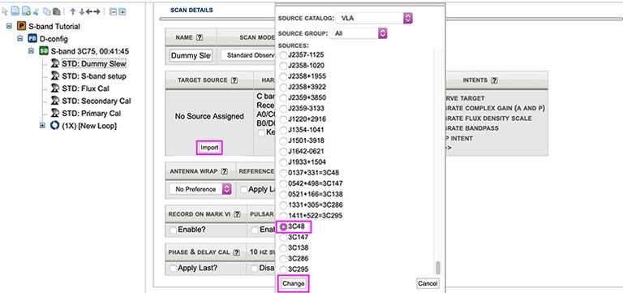Select the J1933+1504 radio button
Image resolution: width=623 pixels, height=293 pixels.
click(x=284, y=162)
